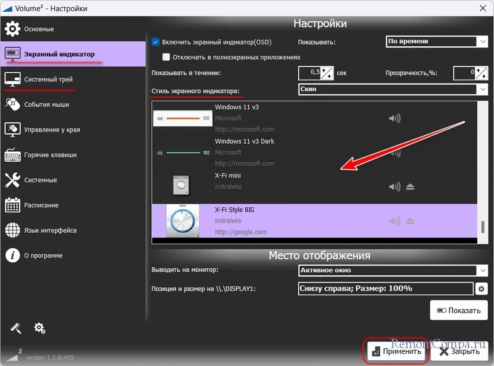This screenshot has height=366, width=494.
Task: Click the position field Снизу справа; Размер: 100%
Action: (385, 288)
